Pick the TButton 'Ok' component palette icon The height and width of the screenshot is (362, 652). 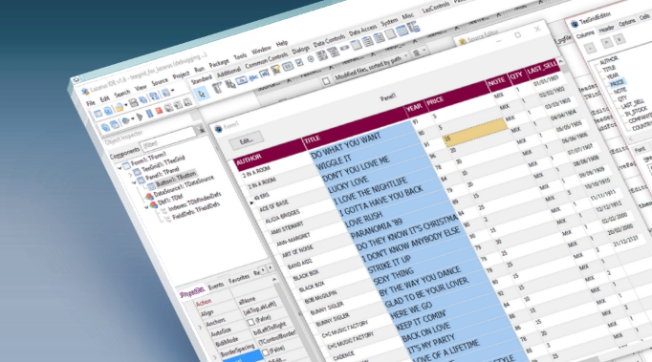pos(241,80)
